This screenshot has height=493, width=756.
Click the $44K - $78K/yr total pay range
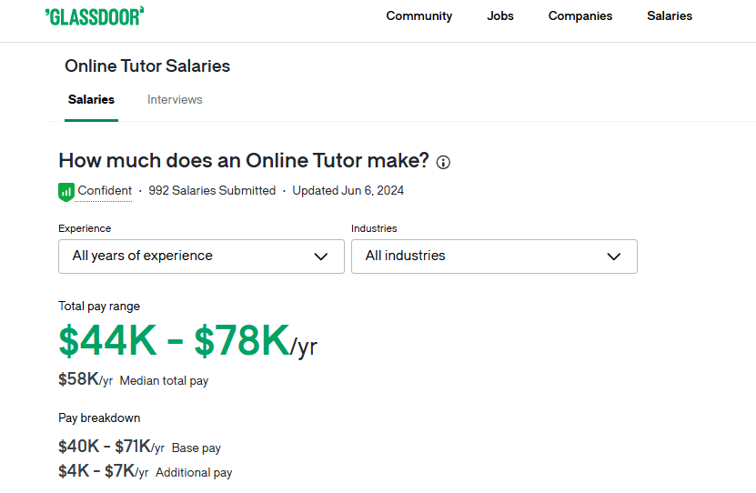click(x=187, y=341)
